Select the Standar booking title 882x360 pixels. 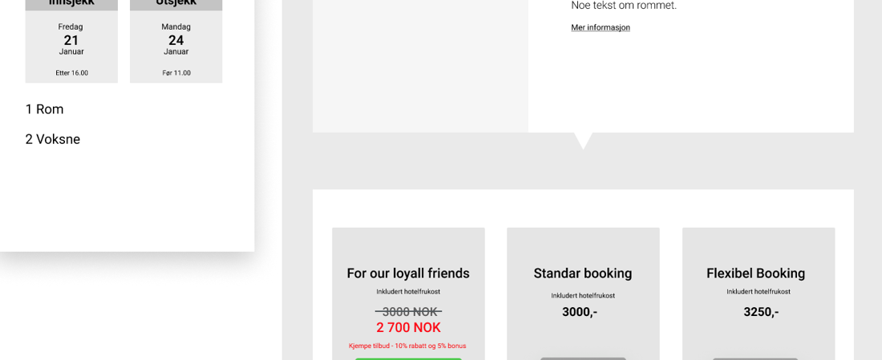tap(583, 274)
